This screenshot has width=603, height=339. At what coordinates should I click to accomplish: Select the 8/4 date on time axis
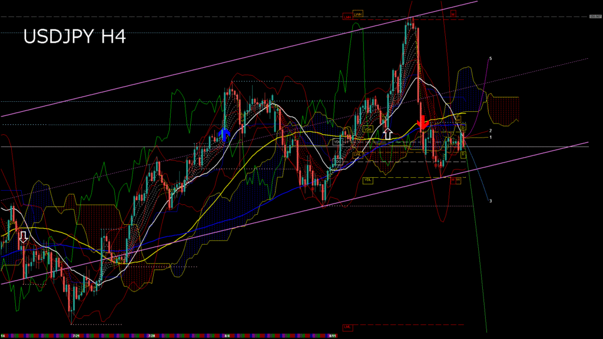[x=227, y=336]
